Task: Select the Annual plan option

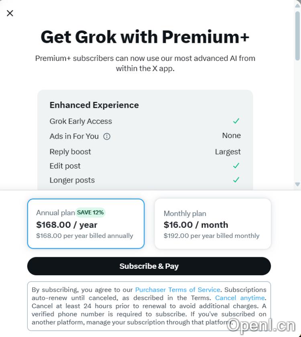Action: pyautogui.click(x=85, y=223)
